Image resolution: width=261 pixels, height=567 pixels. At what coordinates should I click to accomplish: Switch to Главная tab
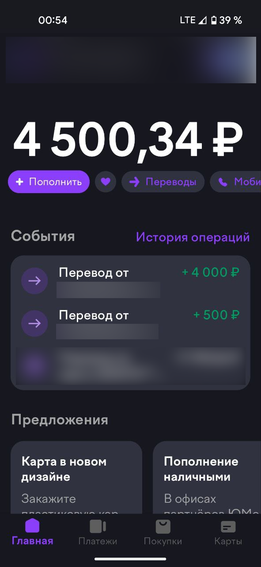tap(32, 532)
